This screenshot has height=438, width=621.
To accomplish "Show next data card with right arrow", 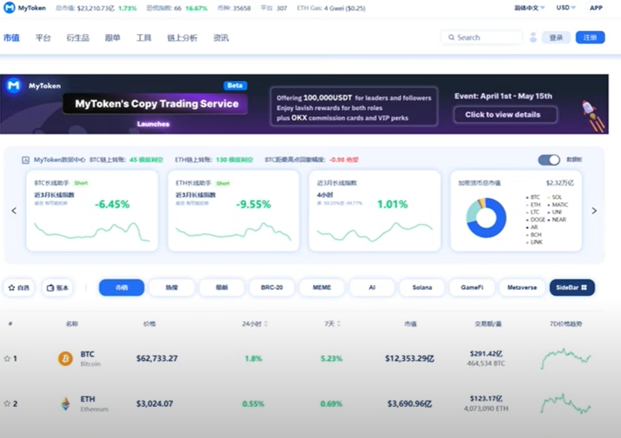I will [x=594, y=210].
